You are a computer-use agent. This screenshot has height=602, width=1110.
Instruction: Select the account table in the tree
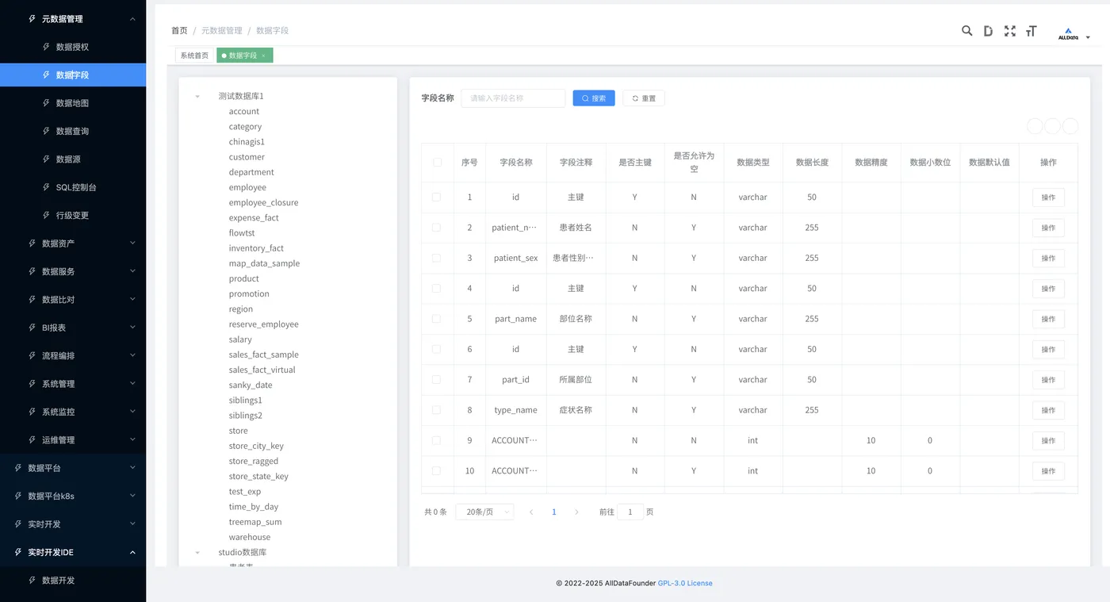[244, 111]
